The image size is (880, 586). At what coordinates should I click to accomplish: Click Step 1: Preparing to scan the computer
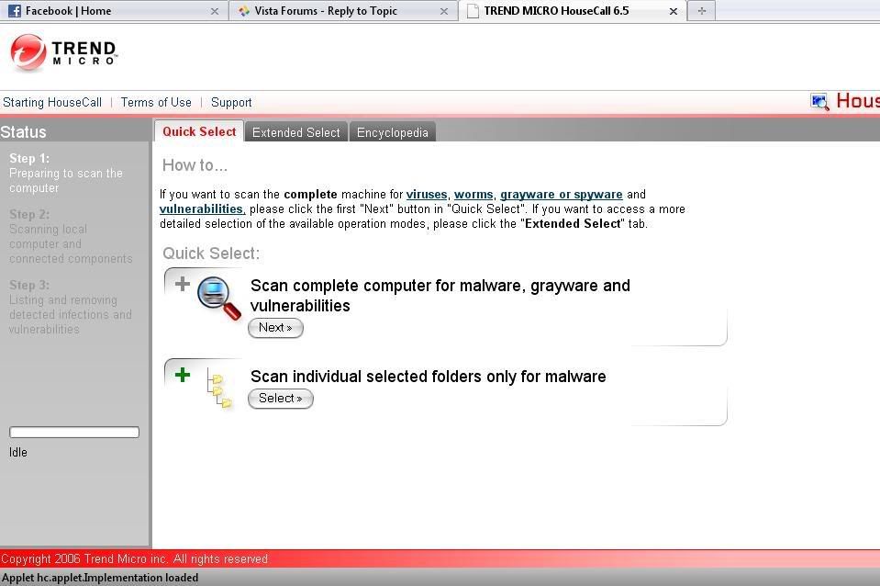click(66, 173)
